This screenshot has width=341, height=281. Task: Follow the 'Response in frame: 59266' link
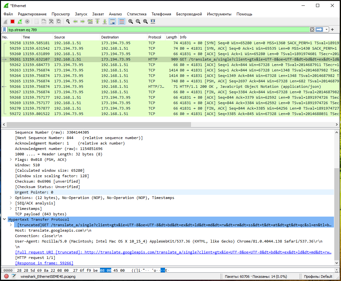[44, 263]
